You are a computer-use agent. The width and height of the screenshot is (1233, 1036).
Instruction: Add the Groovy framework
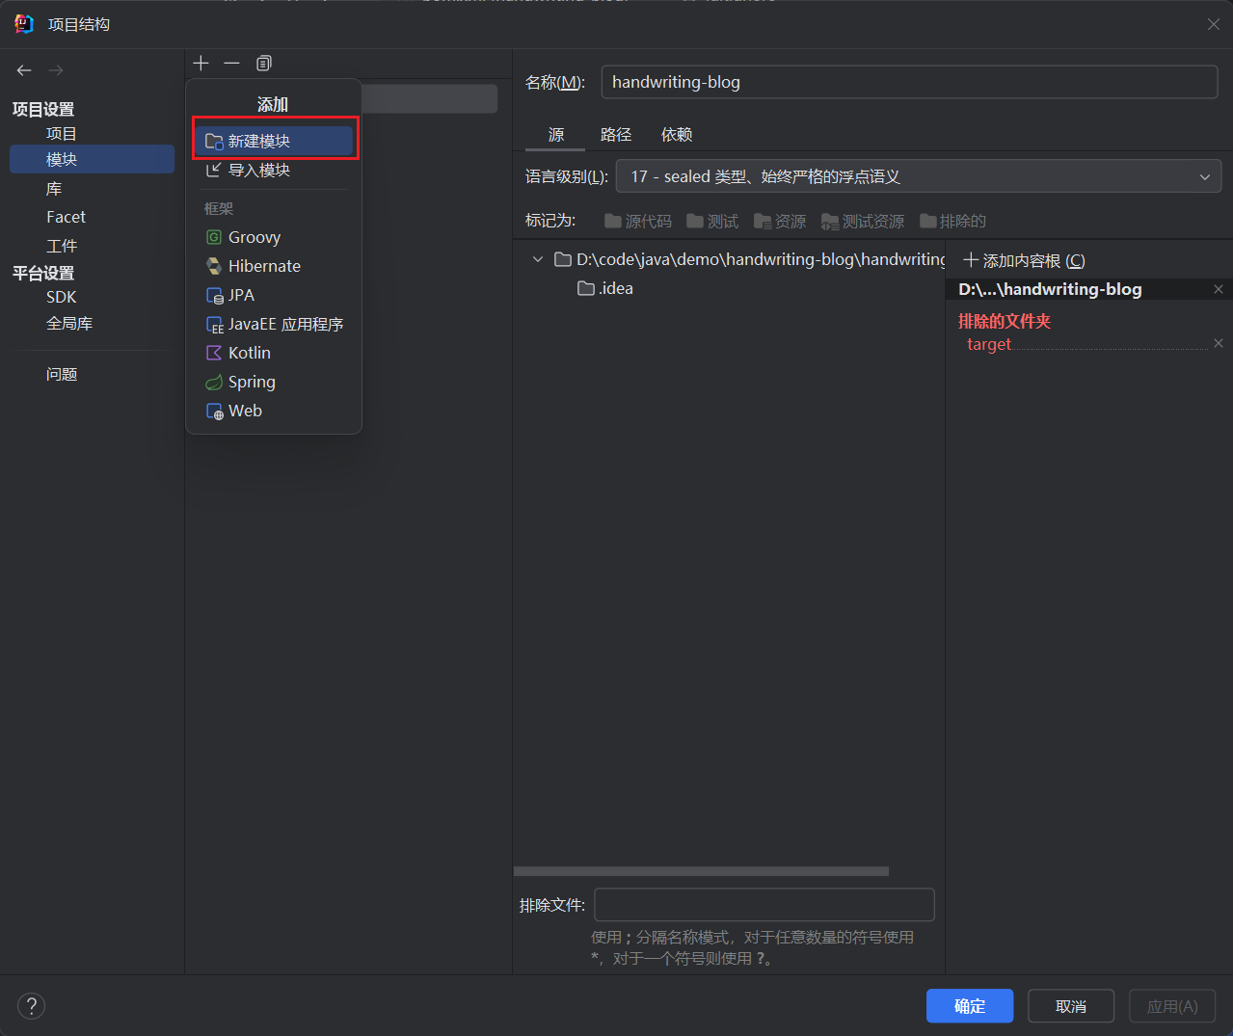pyautogui.click(x=274, y=237)
